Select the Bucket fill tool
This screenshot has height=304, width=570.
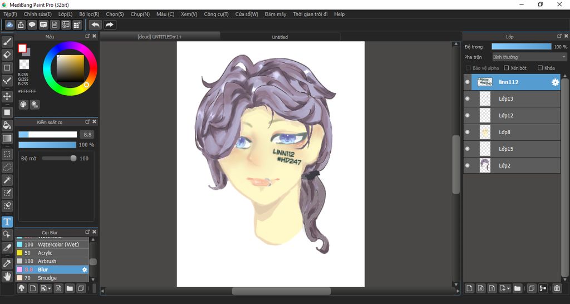7,125
